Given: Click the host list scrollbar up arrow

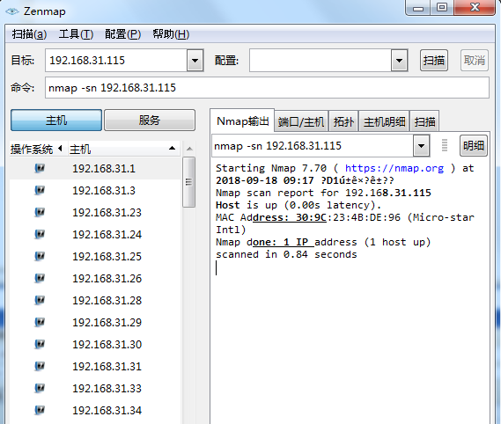Looking at the screenshot, I should [189, 149].
